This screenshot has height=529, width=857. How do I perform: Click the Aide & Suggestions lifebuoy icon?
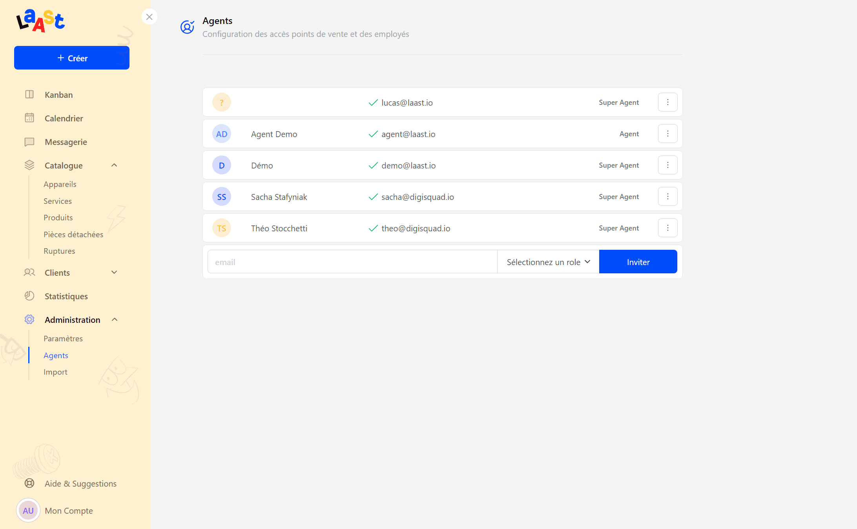point(29,483)
